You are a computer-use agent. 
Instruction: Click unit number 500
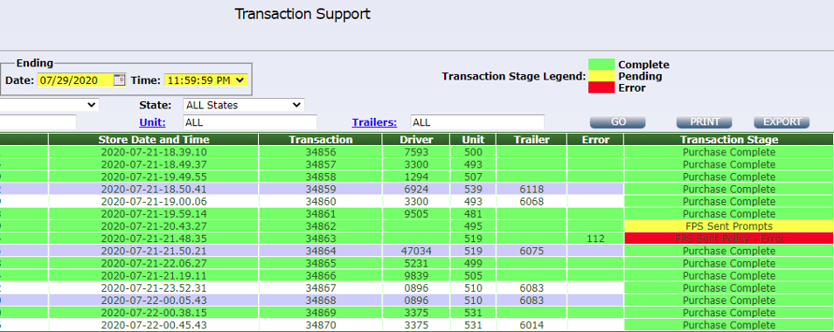pyautogui.click(x=473, y=152)
